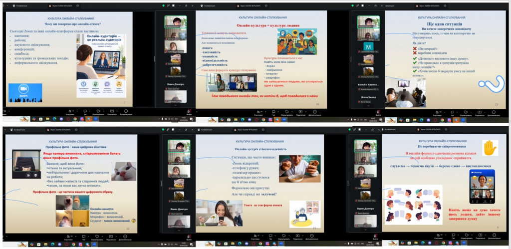Open Zoom in taskbar below the 'Чому ми говоримо' window
The width and height of the screenshot is (511, 249).
[x=95, y=119]
